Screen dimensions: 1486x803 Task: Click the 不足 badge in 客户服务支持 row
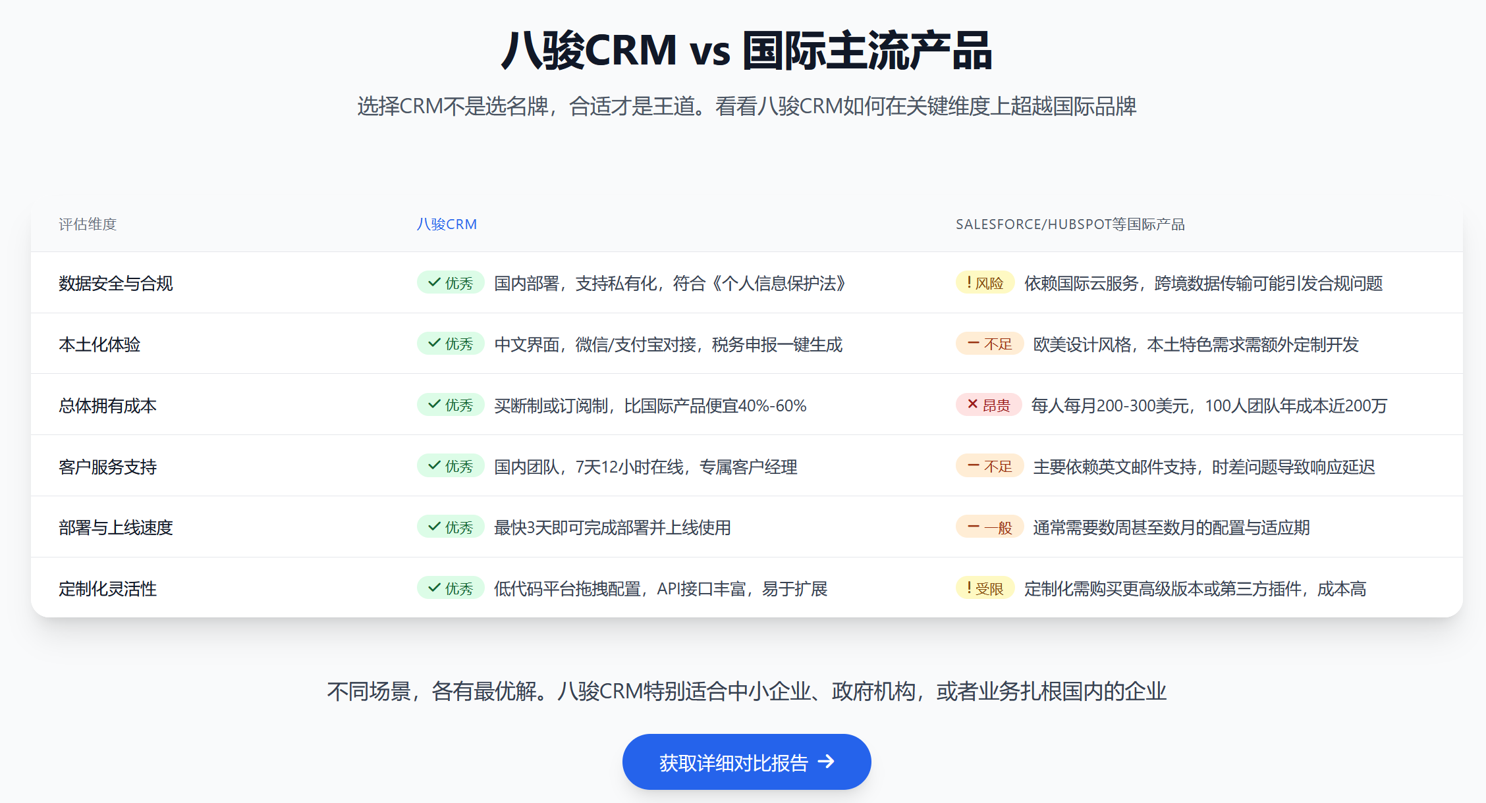click(x=989, y=465)
